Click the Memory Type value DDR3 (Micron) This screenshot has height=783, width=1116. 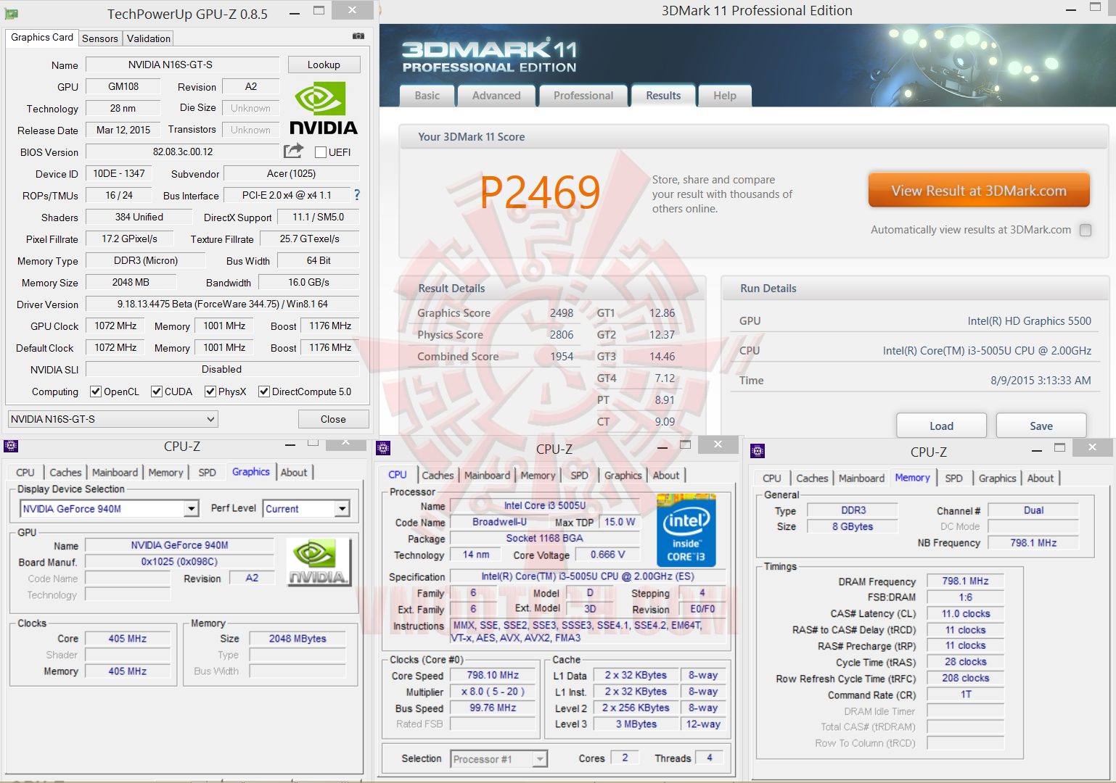point(145,261)
